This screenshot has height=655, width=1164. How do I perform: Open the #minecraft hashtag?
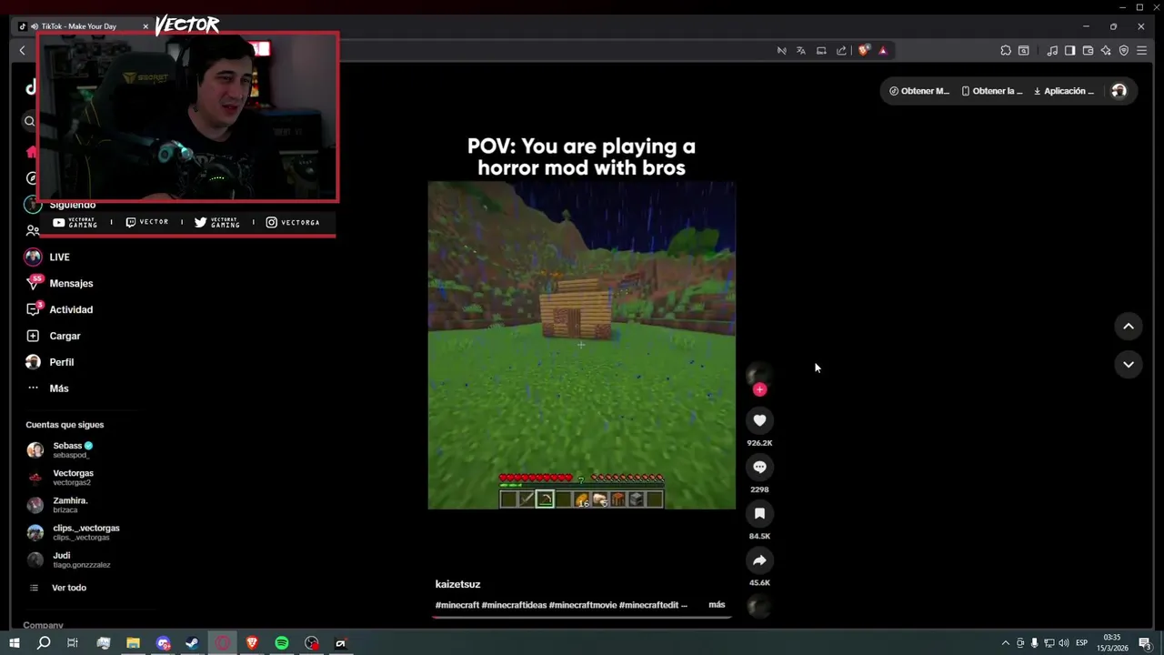tap(457, 605)
